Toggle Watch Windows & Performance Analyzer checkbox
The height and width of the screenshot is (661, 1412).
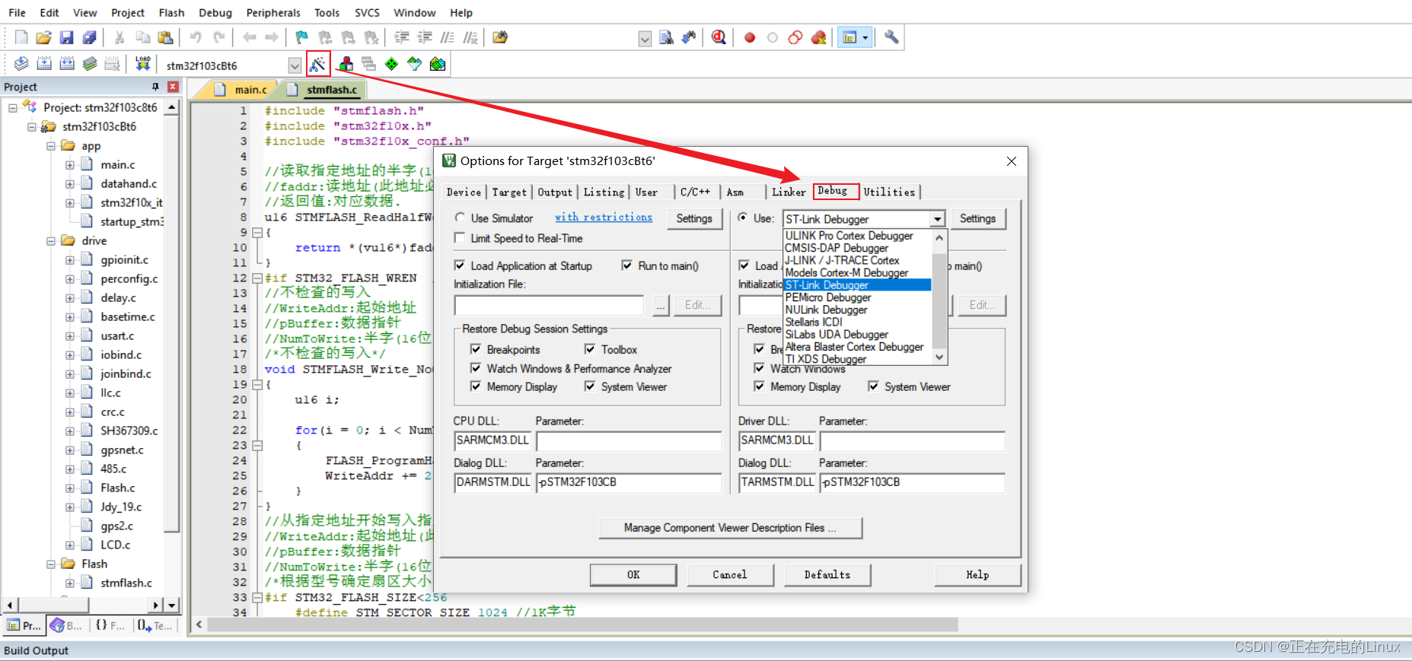tap(476, 368)
